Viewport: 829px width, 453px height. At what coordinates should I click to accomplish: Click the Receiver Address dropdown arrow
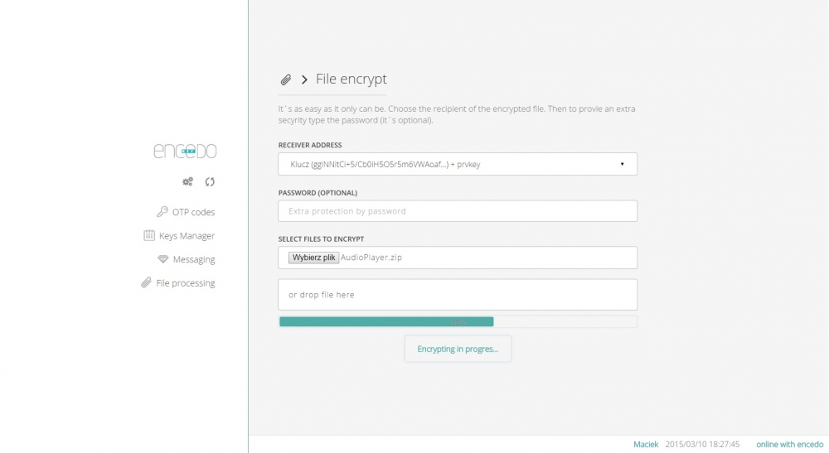tap(623, 164)
